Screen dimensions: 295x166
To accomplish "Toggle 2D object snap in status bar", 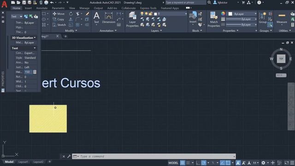I will point(228,163).
